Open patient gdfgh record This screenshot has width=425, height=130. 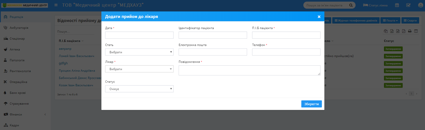tap(63, 63)
